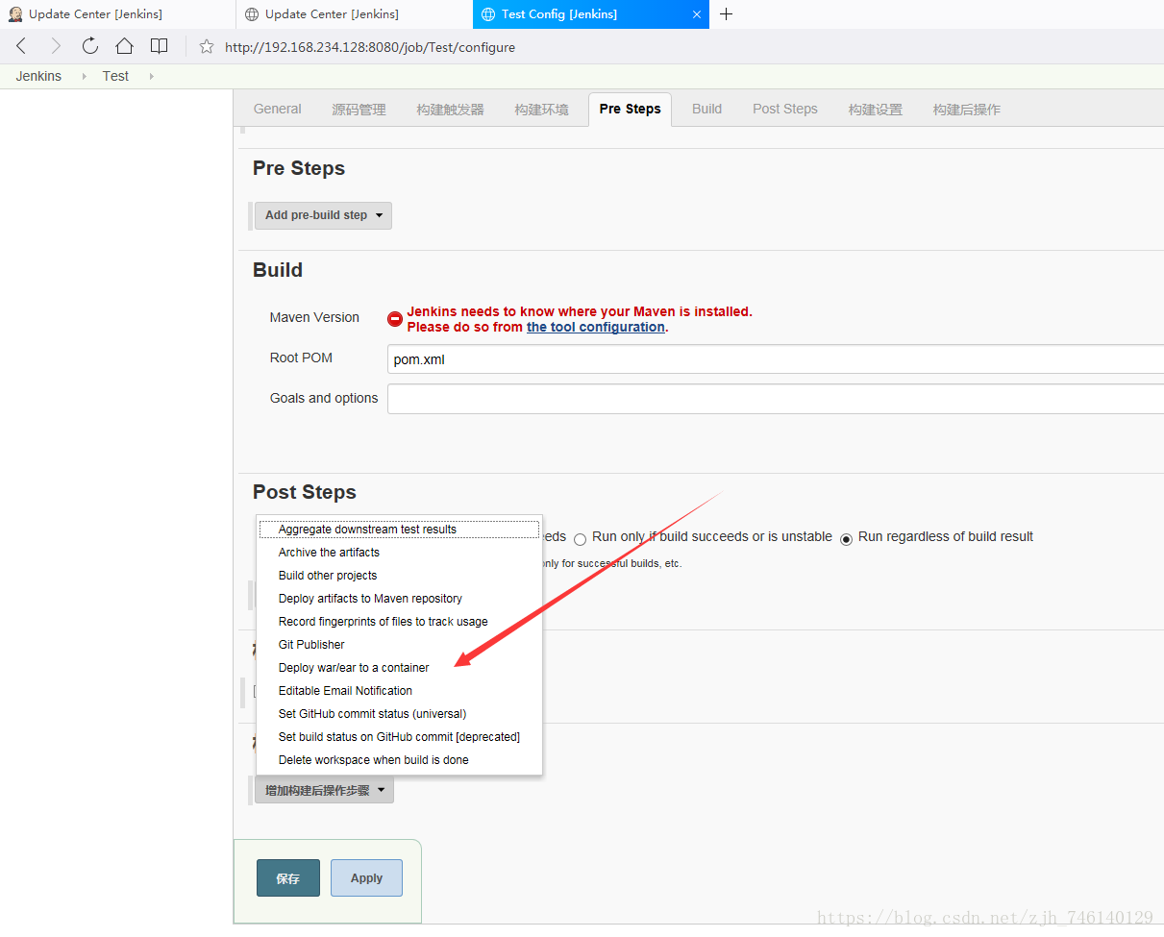Choose Git Publisher from menu

tap(399, 645)
